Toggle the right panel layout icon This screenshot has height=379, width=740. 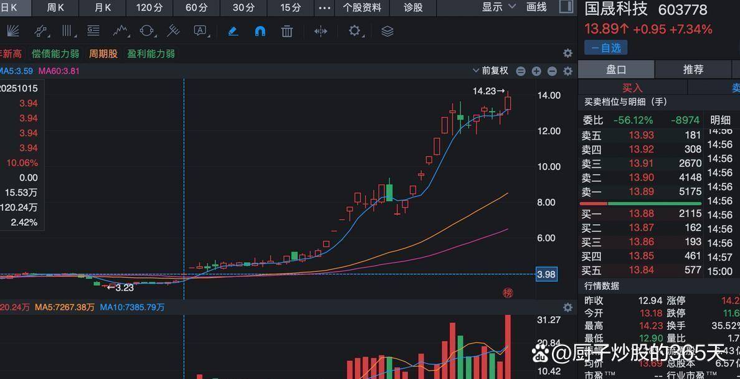click(x=566, y=8)
